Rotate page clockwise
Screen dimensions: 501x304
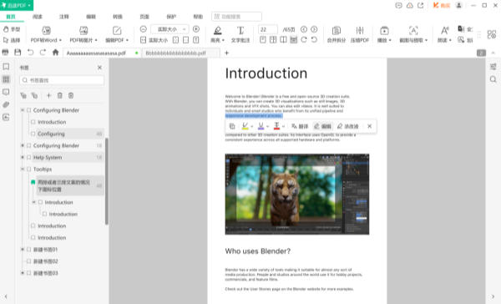click(x=304, y=40)
